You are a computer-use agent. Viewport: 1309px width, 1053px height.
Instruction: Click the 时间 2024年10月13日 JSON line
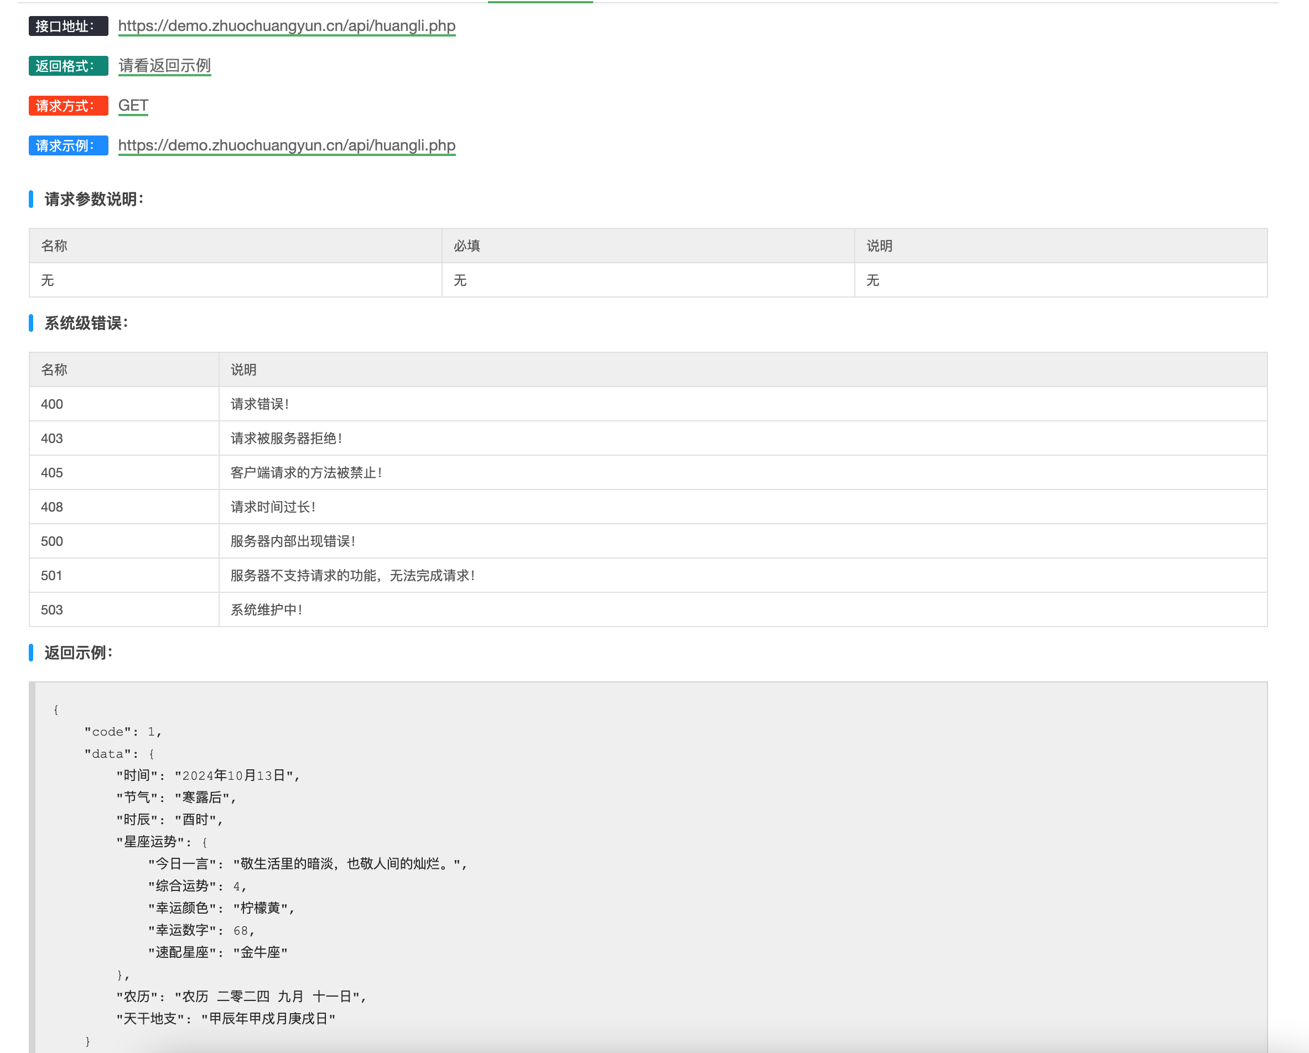207,775
